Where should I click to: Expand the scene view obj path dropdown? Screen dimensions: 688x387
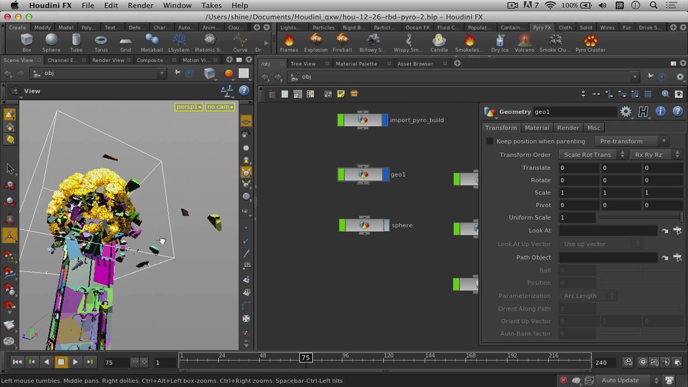coord(161,73)
